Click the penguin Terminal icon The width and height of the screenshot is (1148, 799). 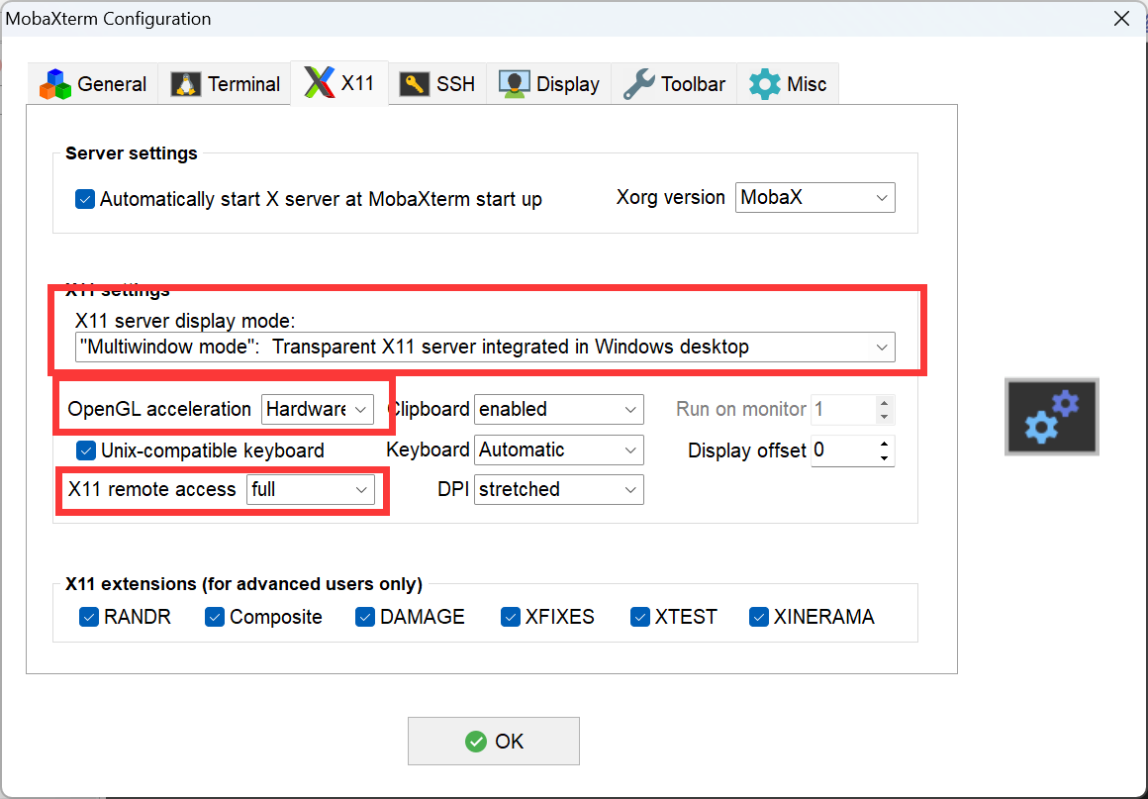coord(186,84)
